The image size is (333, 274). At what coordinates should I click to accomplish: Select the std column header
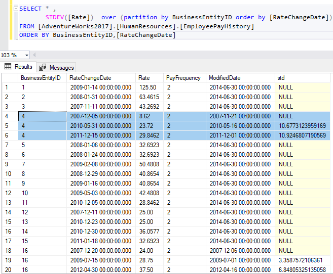[303, 78]
